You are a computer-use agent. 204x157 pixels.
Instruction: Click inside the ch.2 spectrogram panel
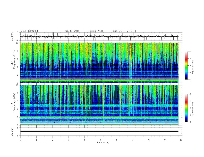(x=99, y=105)
